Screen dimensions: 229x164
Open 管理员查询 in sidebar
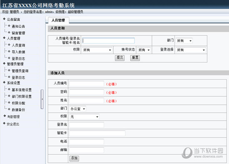20,71
